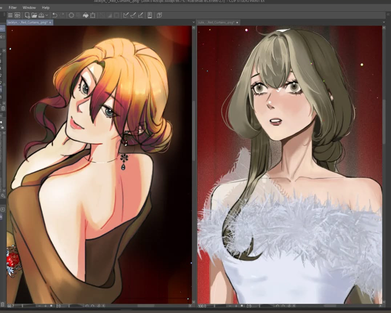Screen dimensions: 391x313
Task: Open the hamburger command bar menu
Action: 10,15
